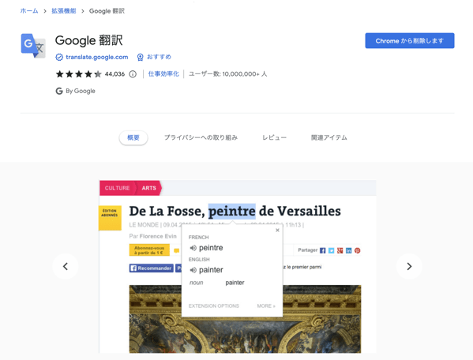Click the star rating row
This screenshot has height=360, width=473.
78,74
